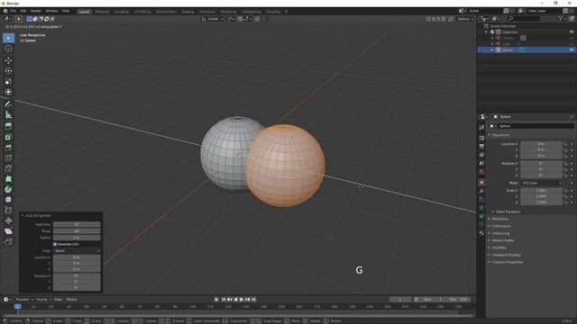Image resolution: width=577 pixels, height=324 pixels.
Task: Jump to the end frame button
Action: coord(254,300)
